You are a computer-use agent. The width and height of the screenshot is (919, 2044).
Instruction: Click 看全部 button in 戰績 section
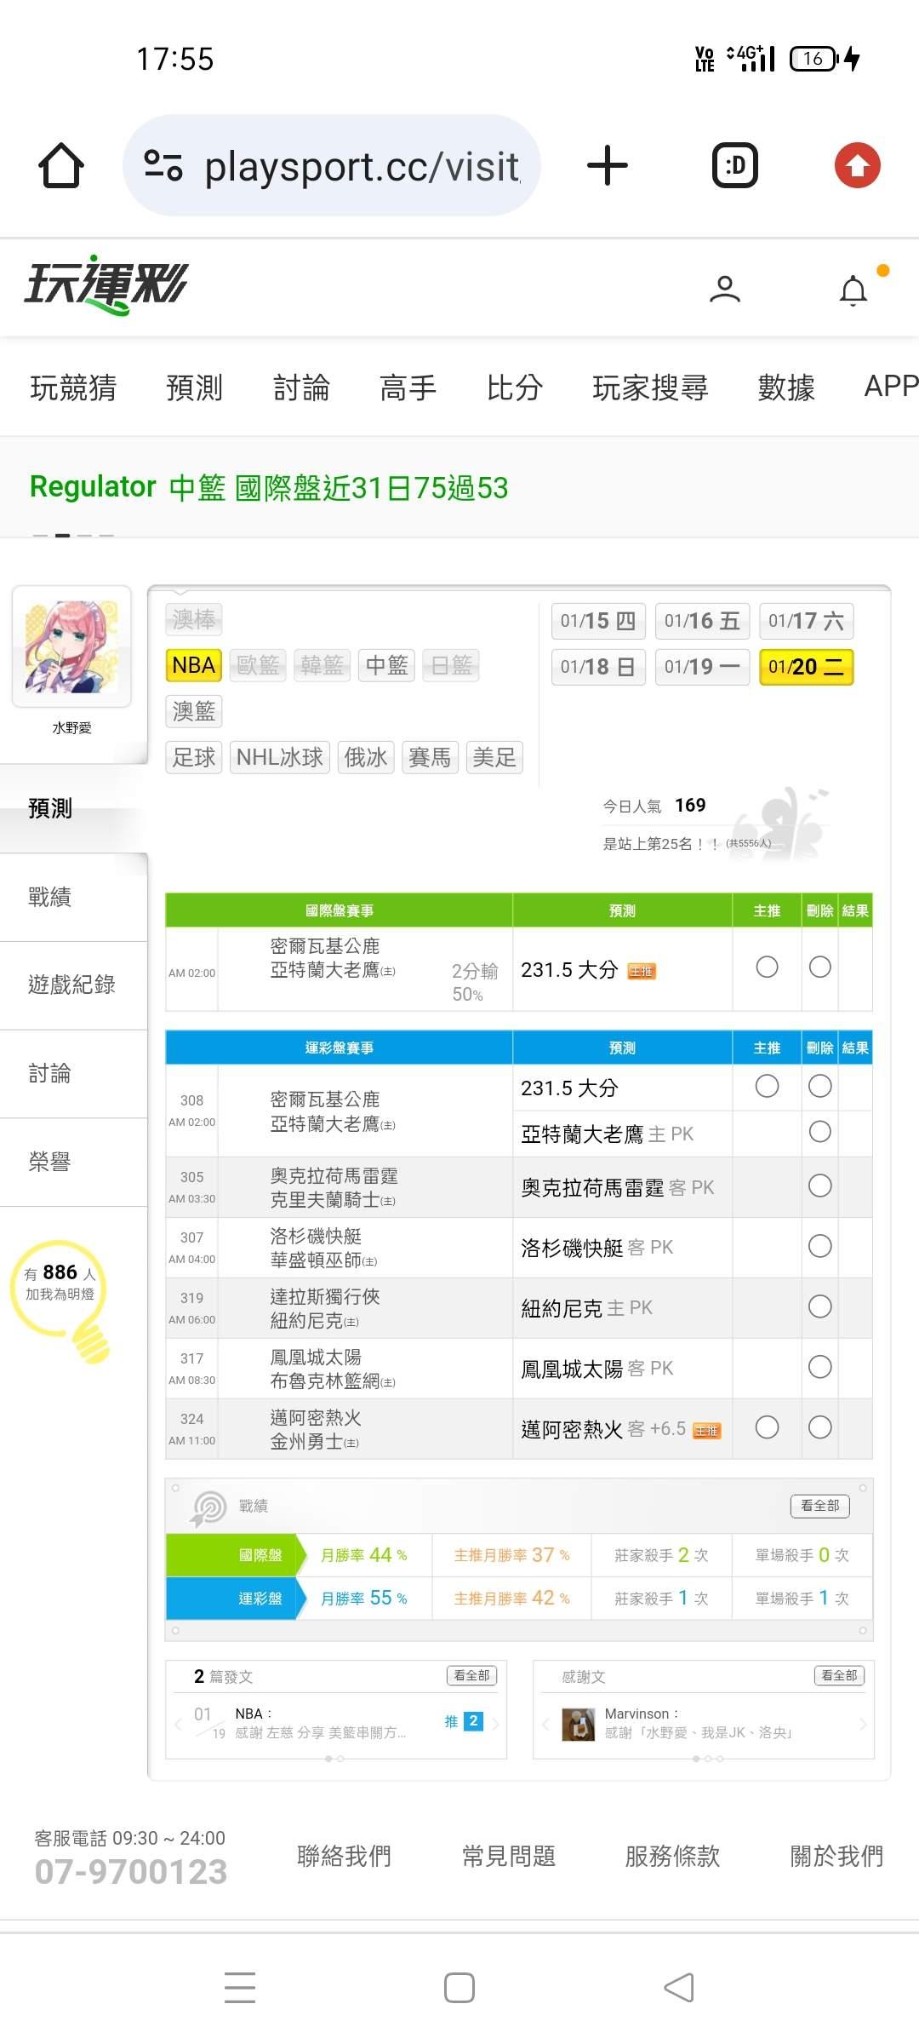[820, 1506]
